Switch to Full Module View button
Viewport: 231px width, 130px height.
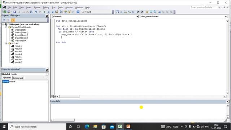point(55,96)
